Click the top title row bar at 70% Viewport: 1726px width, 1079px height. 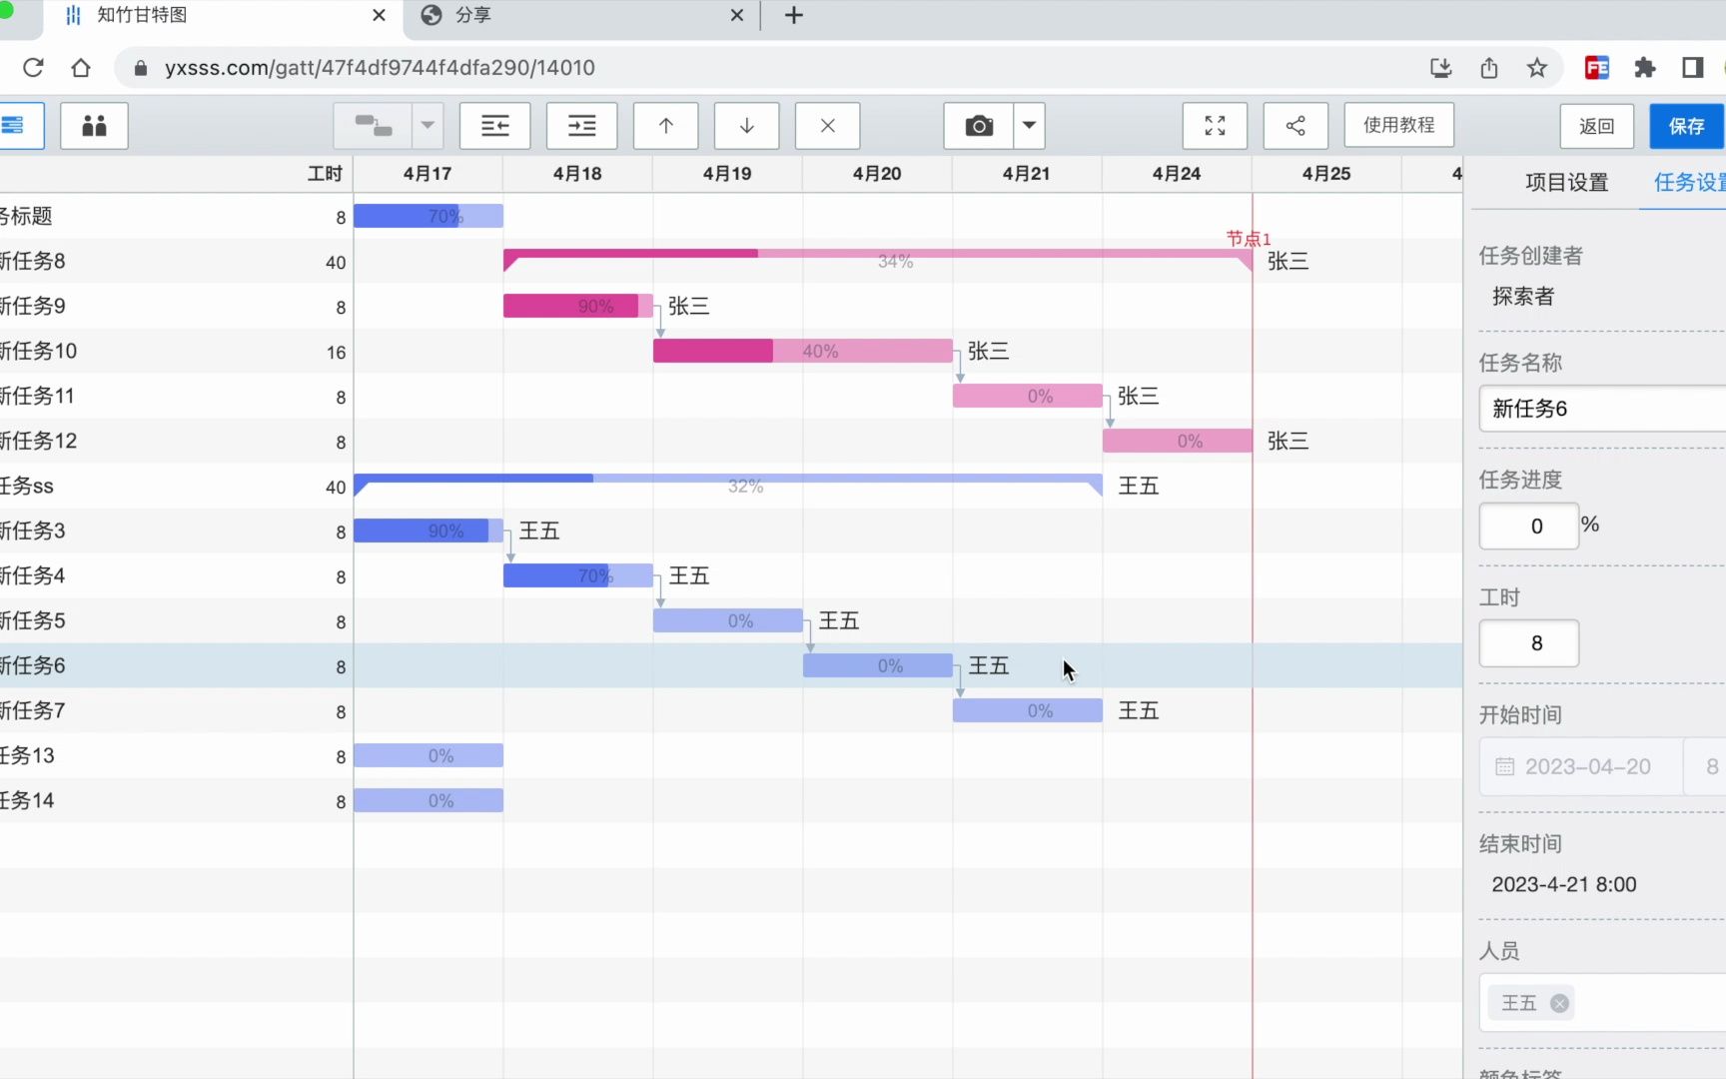point(429,216)
